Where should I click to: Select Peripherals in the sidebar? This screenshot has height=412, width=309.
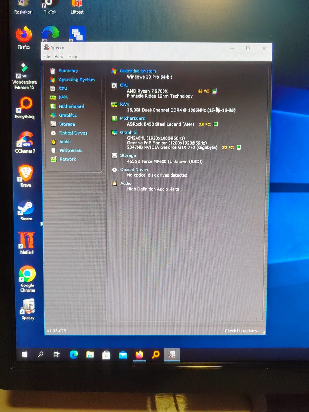70,150
